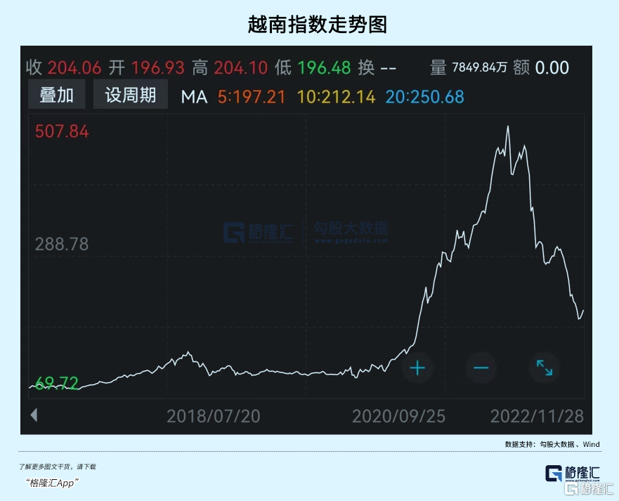Click the 2018/07/20 date marker
This screenshot has height=501, width=619.
click(214, 416)
